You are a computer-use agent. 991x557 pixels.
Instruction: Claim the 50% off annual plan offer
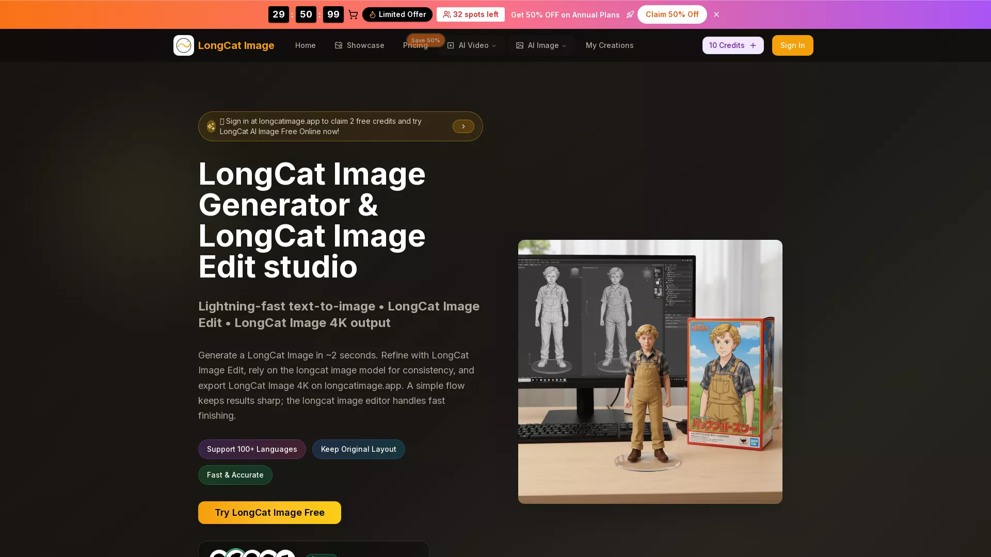pos(672,14)
